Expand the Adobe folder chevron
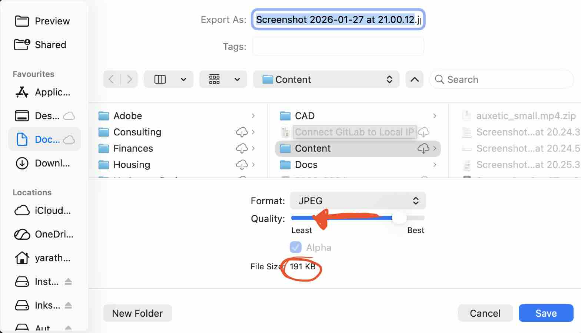 [253, 116]
